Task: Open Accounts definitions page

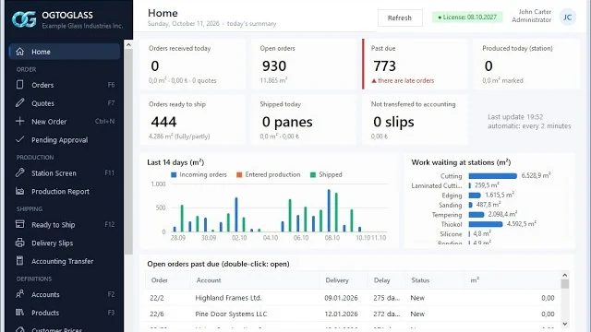Action: coord(65,294)
